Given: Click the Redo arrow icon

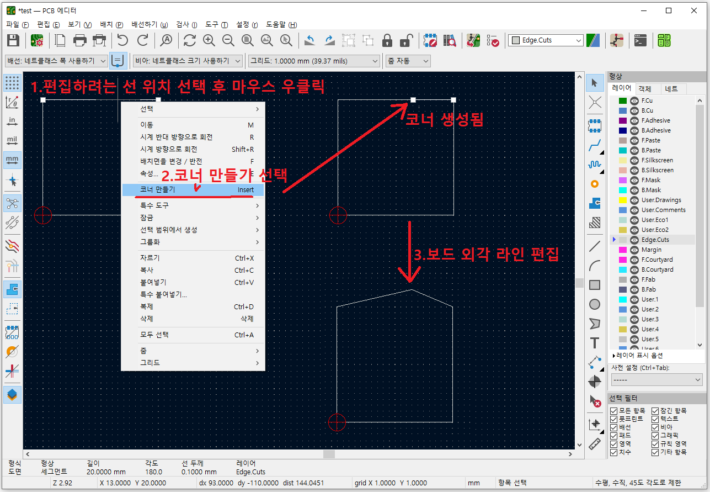Looking at the screenshot, I should [x=142, y=40].
